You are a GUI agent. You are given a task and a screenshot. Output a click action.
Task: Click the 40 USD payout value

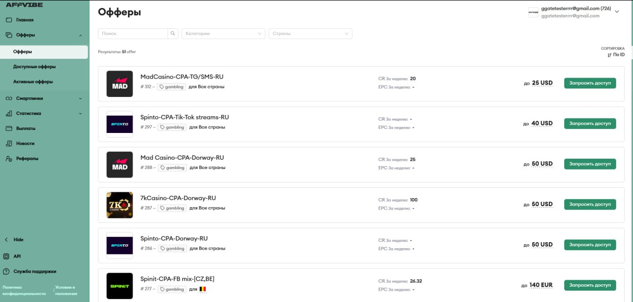tap(542, 124)
